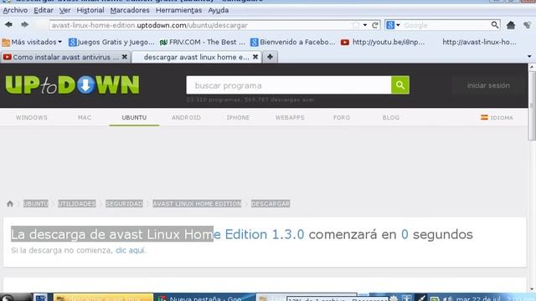Open the 'Juegos Gratis y Juego...' bookmark

(x=111, y=42)
